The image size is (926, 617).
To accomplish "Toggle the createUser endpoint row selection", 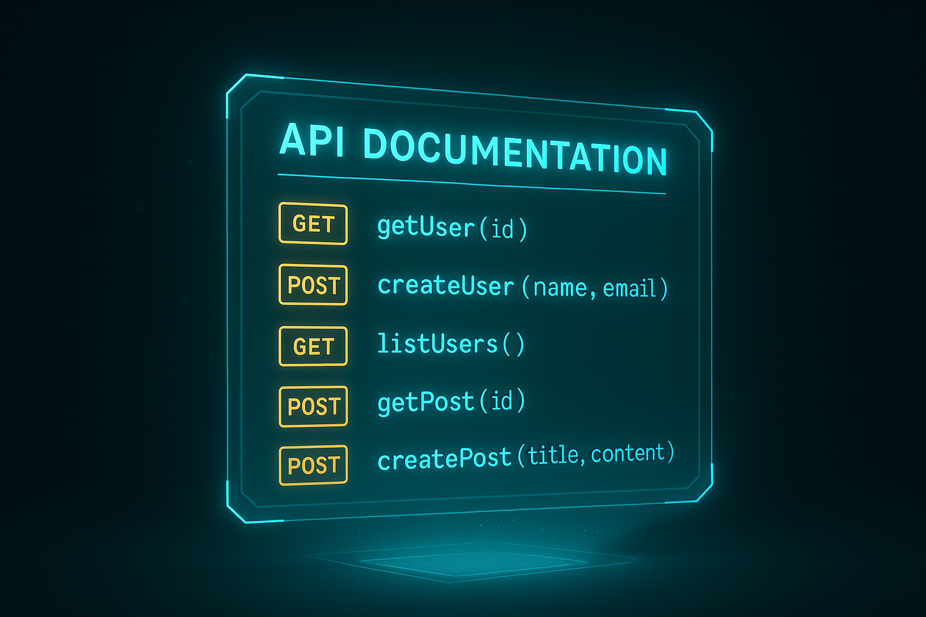I will click(521, 287).
